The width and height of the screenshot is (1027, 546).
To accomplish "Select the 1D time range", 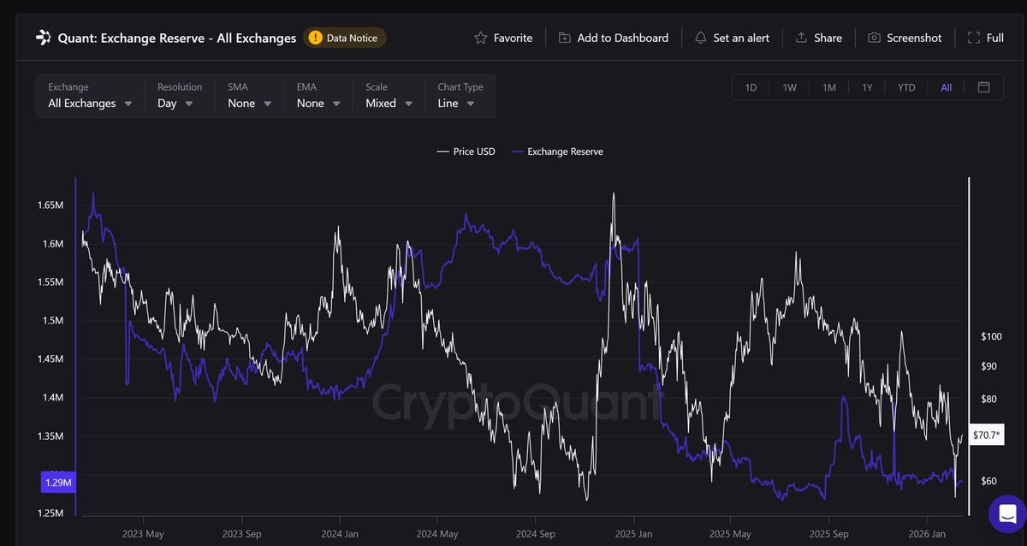I will (x=751, y=87).
